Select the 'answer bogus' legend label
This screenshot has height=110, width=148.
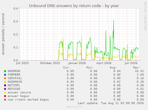pos(18,96)
